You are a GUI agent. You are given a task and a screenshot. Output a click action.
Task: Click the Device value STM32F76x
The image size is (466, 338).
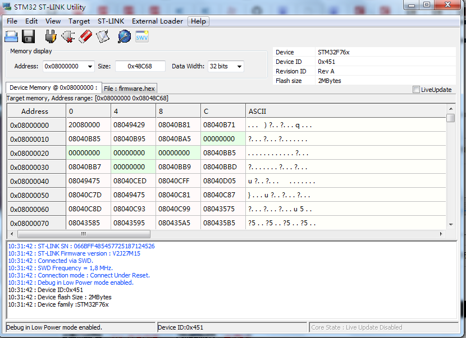pyautogui.click(x=333, y=52)
